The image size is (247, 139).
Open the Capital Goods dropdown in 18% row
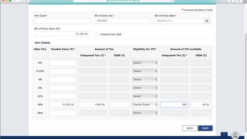[x=145, y=105]
